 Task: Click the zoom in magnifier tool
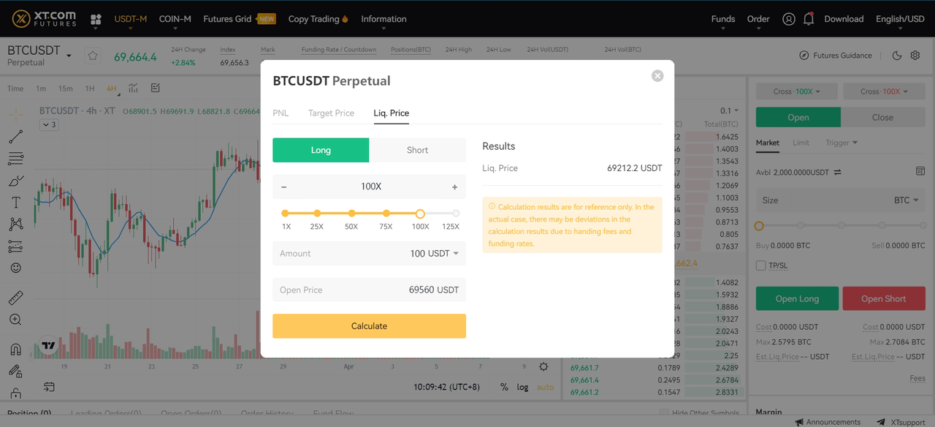[15, 320]
